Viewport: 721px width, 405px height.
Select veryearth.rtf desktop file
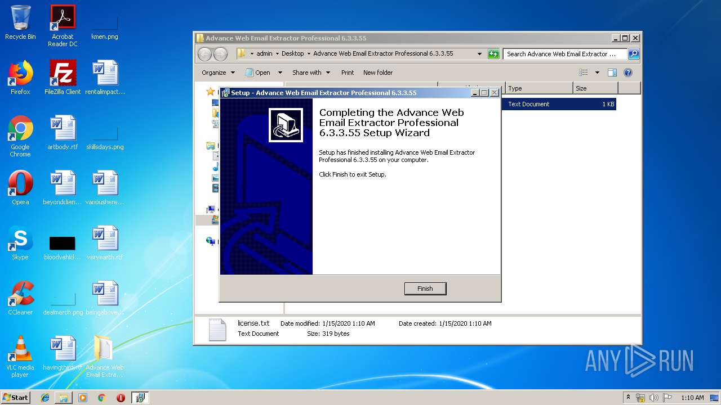[105, 243]
